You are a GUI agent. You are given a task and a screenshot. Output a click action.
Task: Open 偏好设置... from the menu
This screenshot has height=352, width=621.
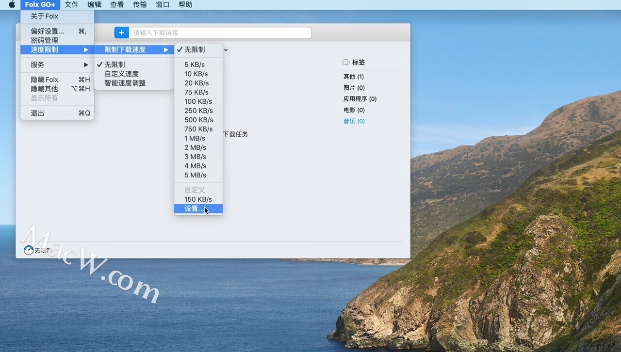(57, 31)
